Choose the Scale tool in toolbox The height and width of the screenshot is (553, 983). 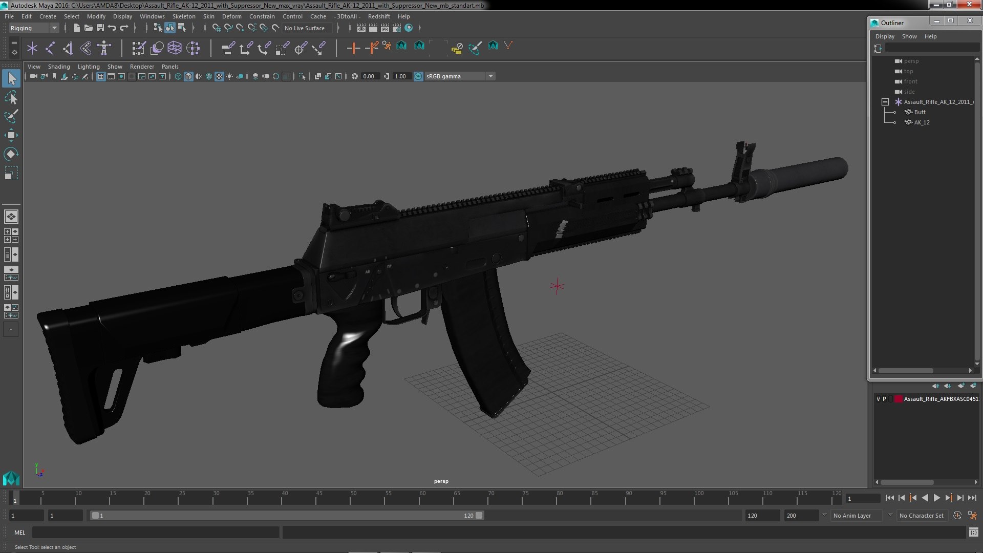(11, 173)
